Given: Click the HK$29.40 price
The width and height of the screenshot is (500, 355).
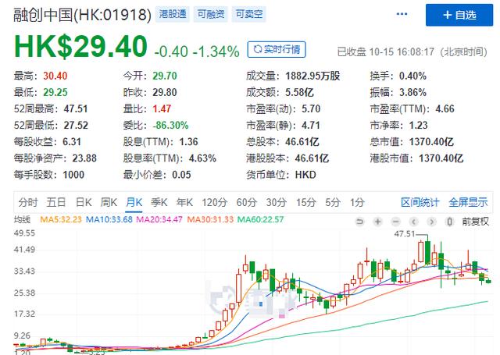Looking at the screenshot, I should tap(80, 47).
